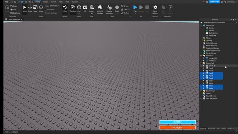238x134 pixels.
Task: Switch to the MODEL ribbon tab
Action: click(x=45, y=2)
